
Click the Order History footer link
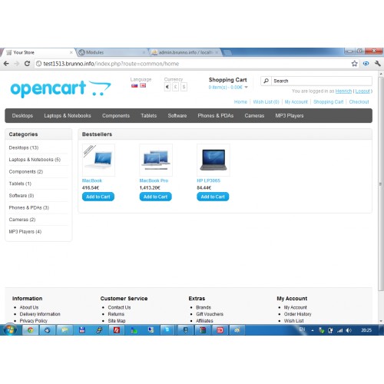(297, 314)
